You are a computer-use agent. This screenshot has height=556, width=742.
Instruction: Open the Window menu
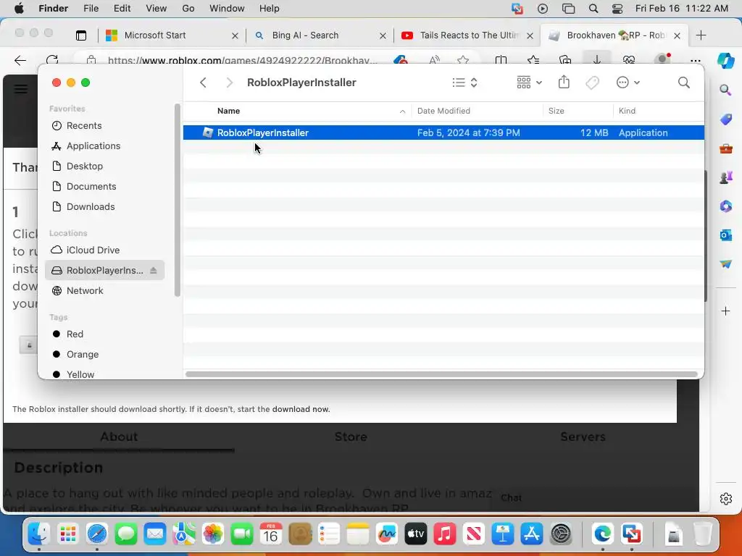coord(227,9)
